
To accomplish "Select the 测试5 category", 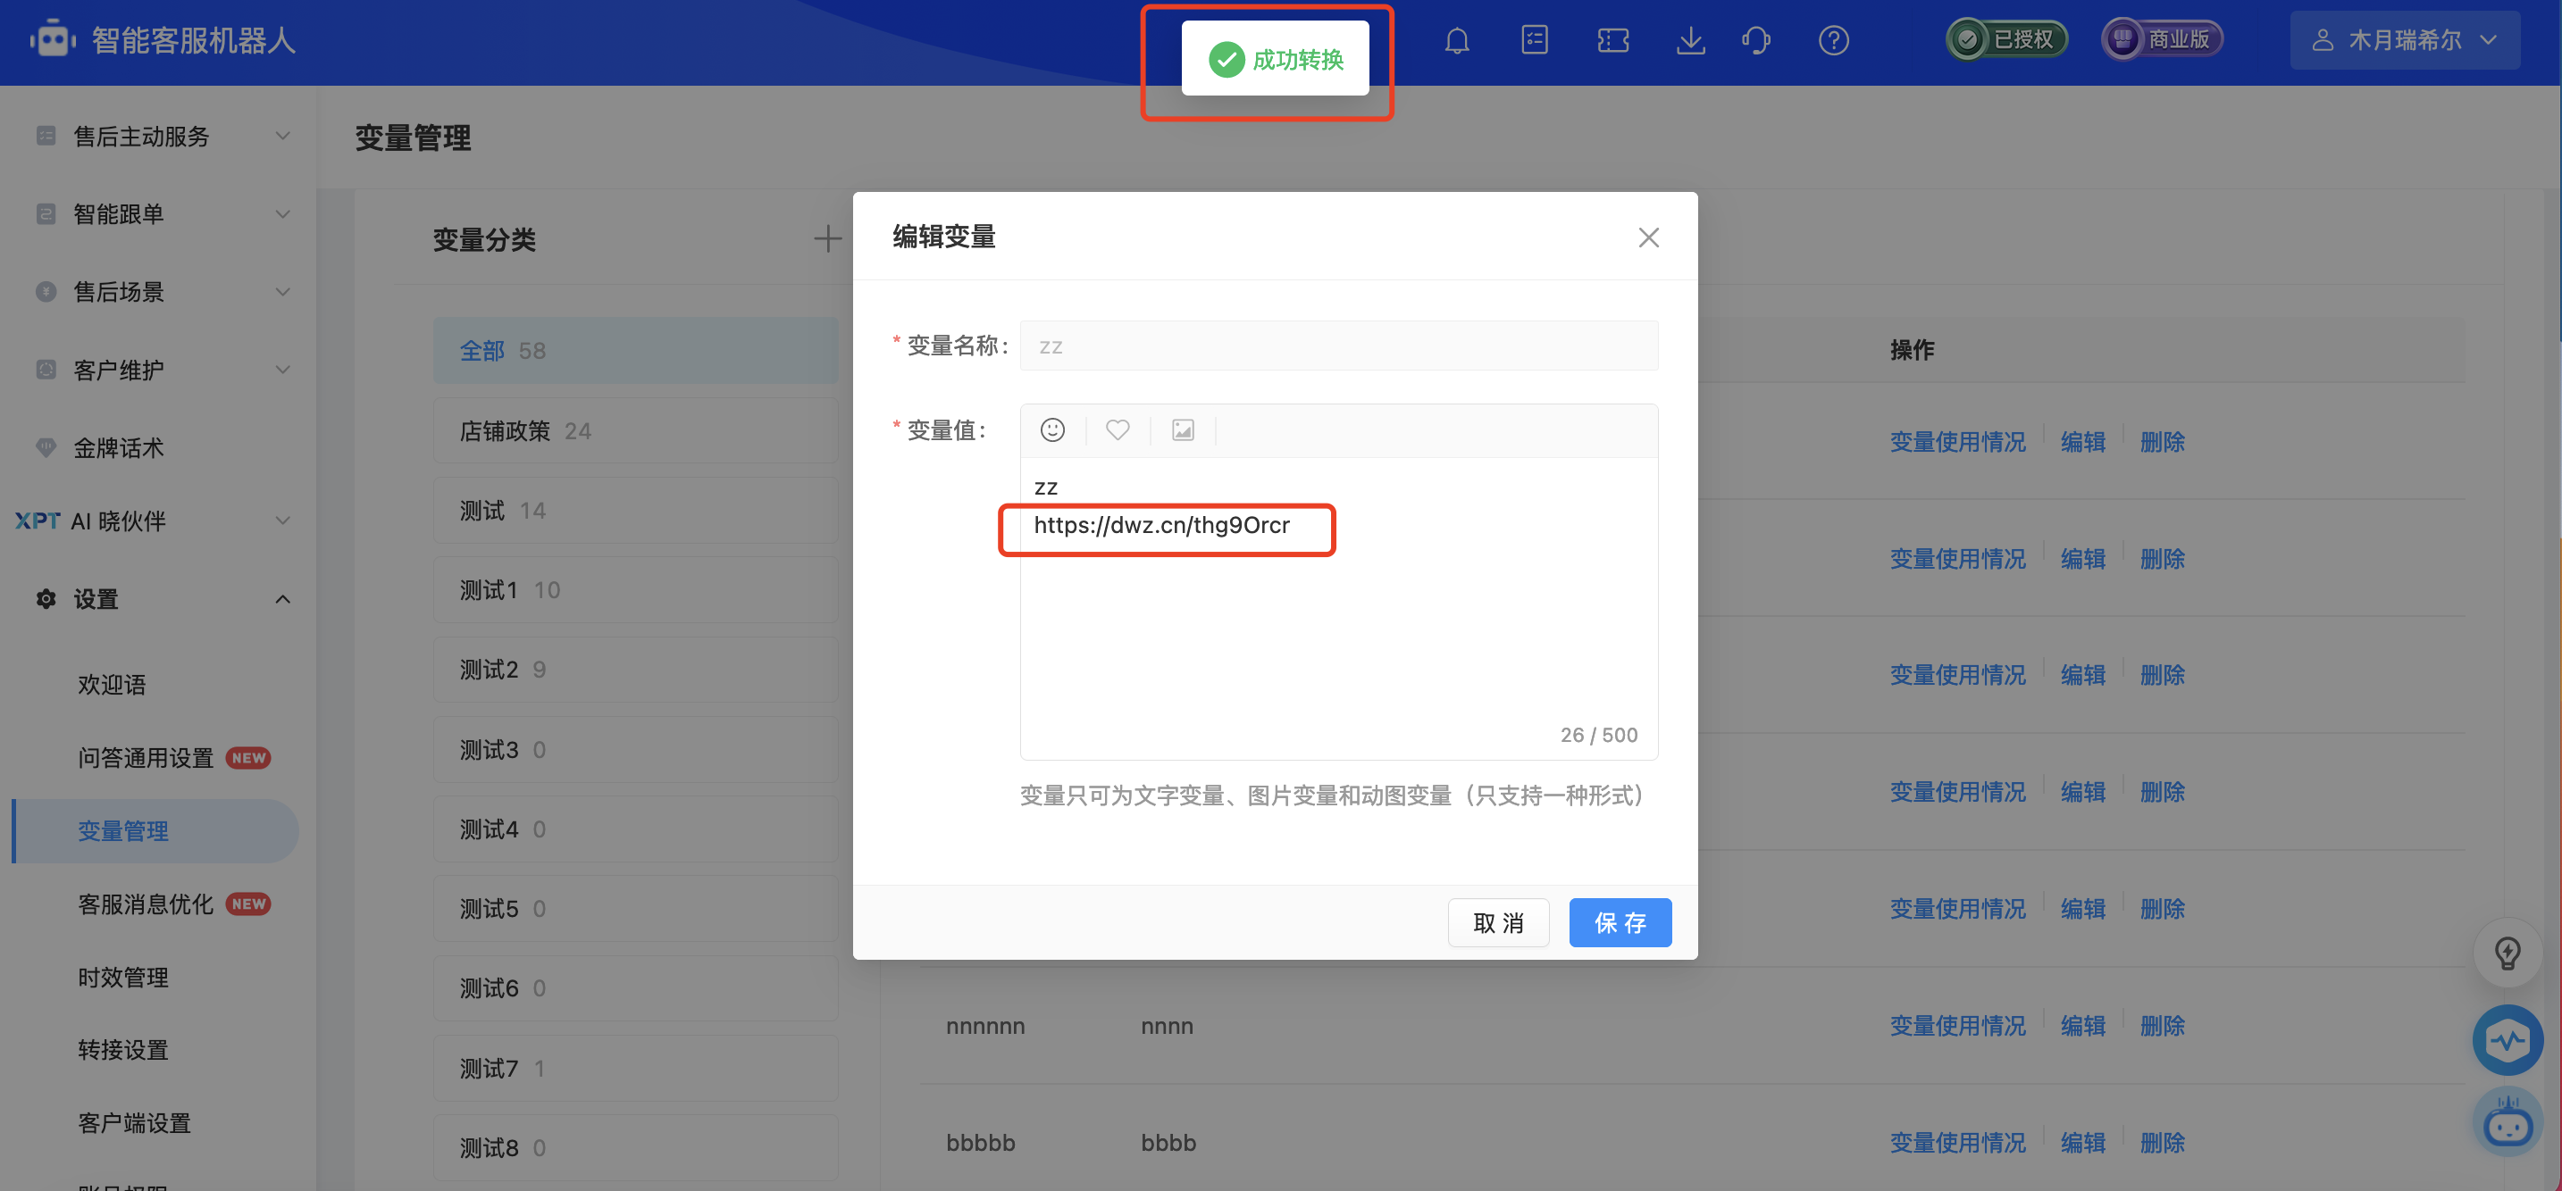I will (x=634, y=909).
